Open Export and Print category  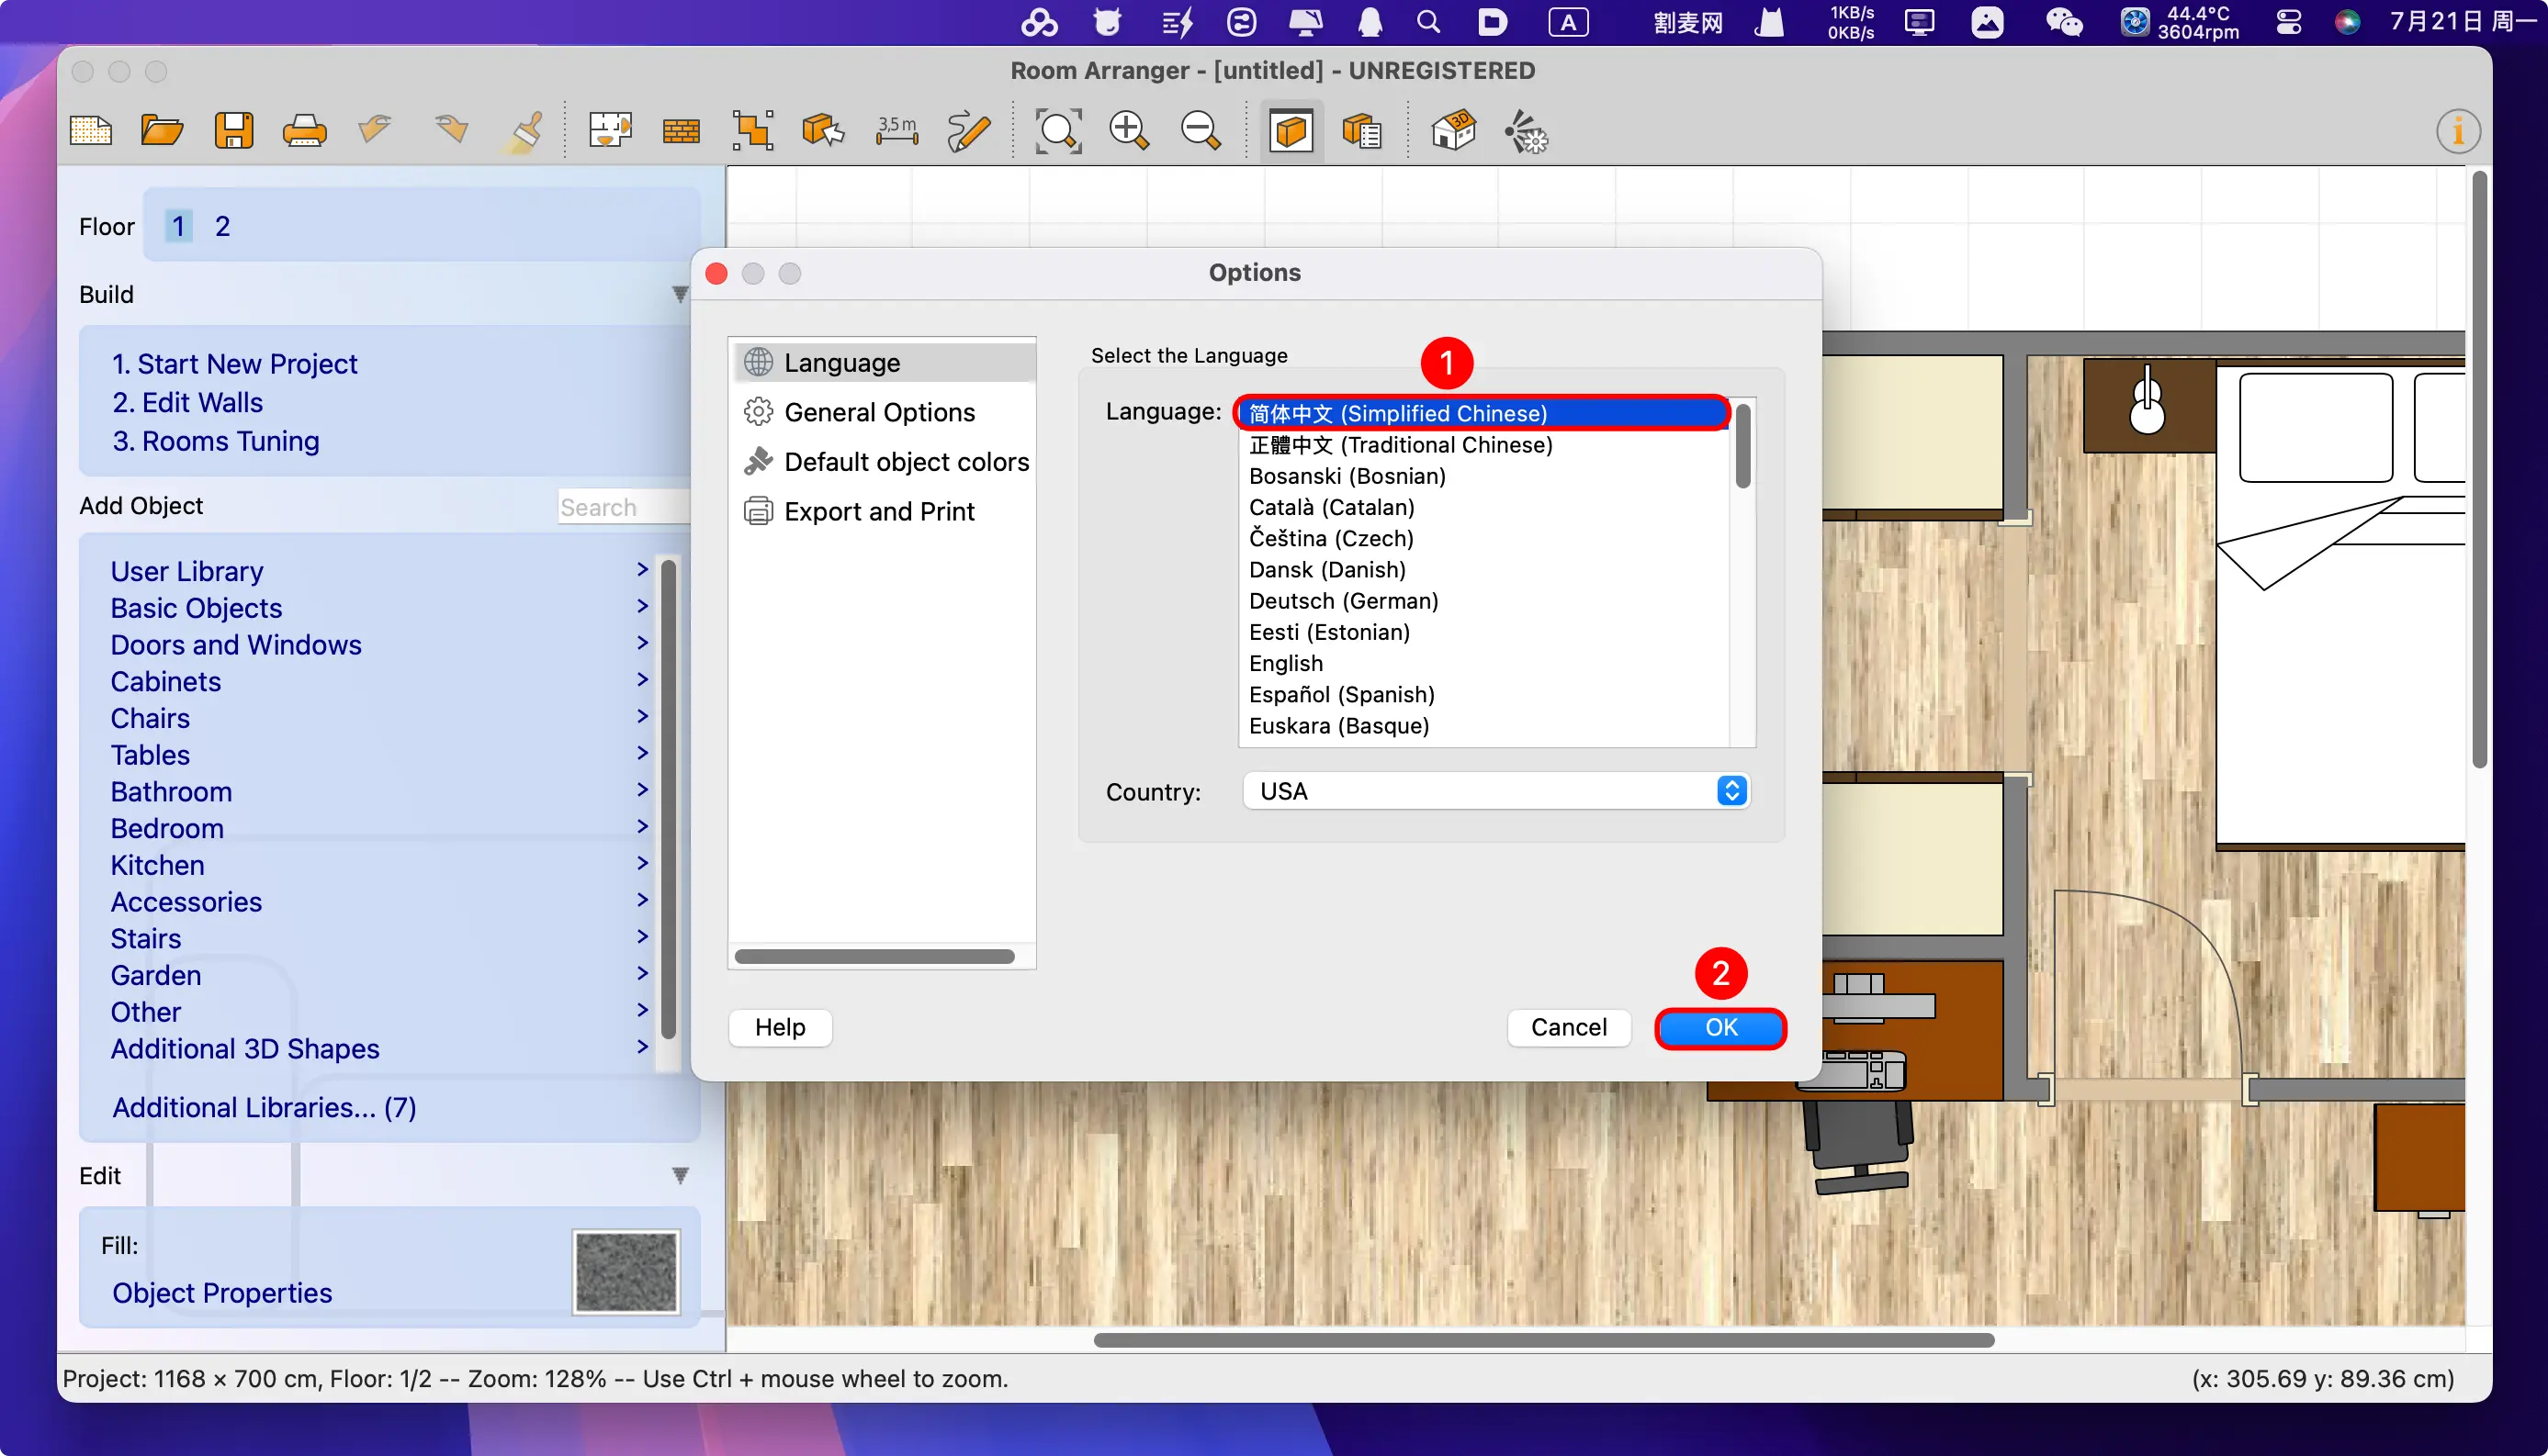tap(878, 511)
